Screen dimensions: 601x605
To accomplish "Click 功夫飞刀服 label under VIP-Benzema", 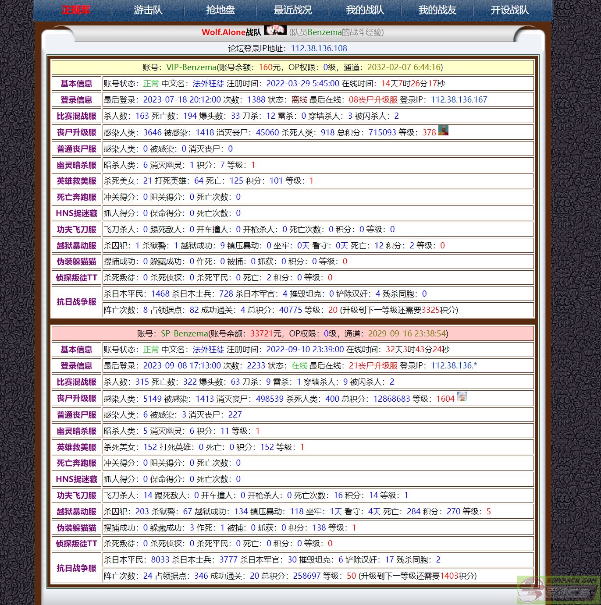I will [x=76, y=230].
